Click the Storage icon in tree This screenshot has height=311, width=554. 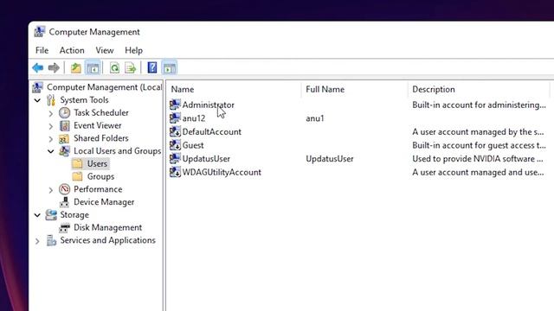point(51,215)
